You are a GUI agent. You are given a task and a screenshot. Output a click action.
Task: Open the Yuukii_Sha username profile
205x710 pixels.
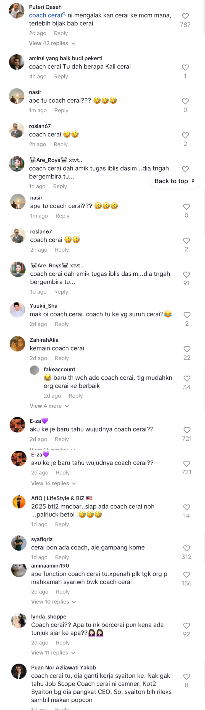coord(44,306)
